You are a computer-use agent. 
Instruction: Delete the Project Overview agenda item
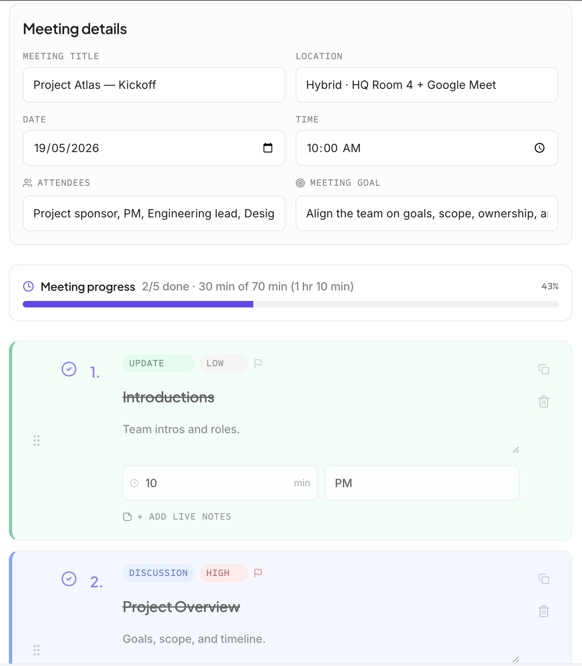click(544, 611)
